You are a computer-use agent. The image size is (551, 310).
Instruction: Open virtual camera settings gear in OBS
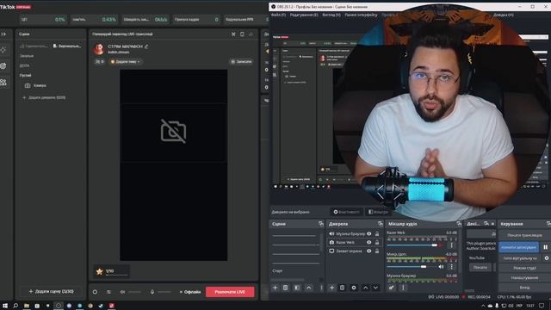coord(547,258)
